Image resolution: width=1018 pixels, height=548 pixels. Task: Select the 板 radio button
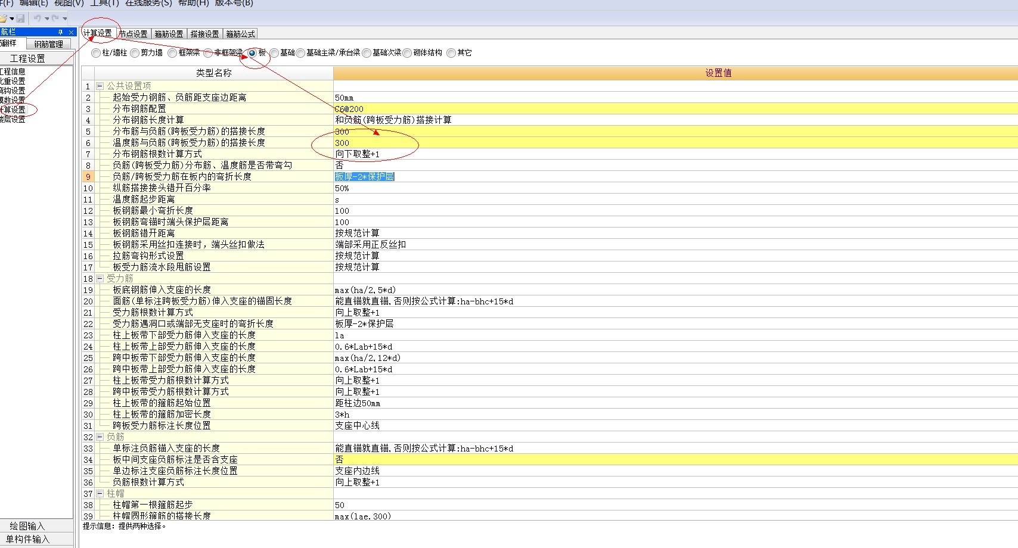pyautogui.click(x=252, y=53)
